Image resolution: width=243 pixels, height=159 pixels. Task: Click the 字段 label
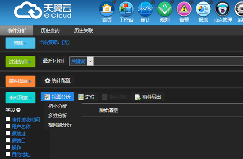(x=10, y=110)
